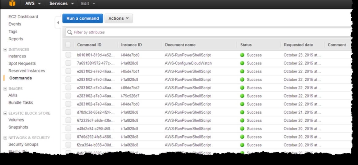Open the Actions dropdown button
The image size is (358, 165).
pyautogui.click(x=118, y=18)
